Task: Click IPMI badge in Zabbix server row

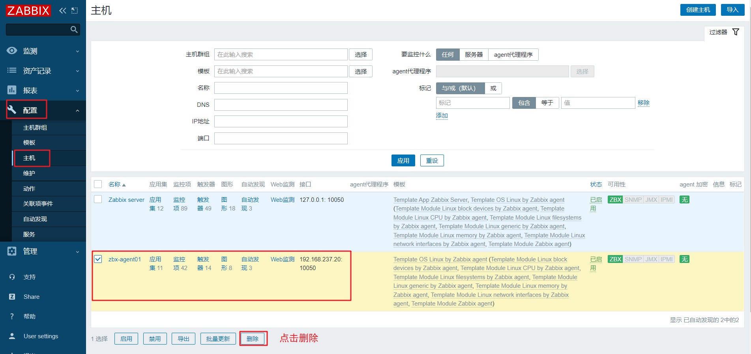Action: (667, 200)
